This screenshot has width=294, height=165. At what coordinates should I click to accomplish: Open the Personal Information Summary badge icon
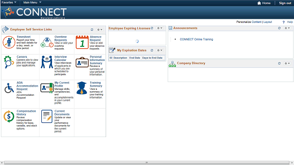pyautogui.click(x=82, y=62)
